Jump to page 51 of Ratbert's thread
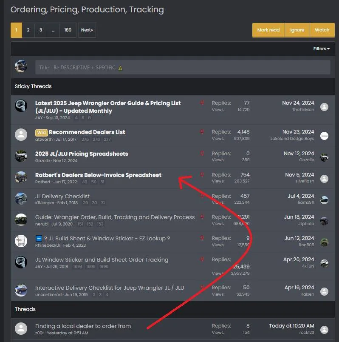This screenshot has width=339, height=342. pyautogui.click(x=102, y=182)
